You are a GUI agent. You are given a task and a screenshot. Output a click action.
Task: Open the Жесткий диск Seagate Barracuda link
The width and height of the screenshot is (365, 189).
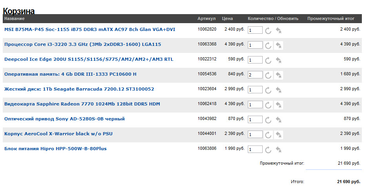point(79,89)
